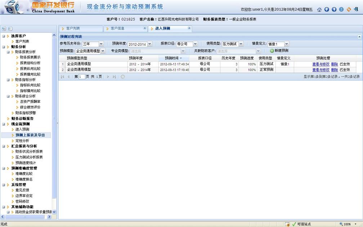This screenshot has height=227, width=363.
Task: Open 预测年度 dropdown
Action: click(x=149, y=44)
